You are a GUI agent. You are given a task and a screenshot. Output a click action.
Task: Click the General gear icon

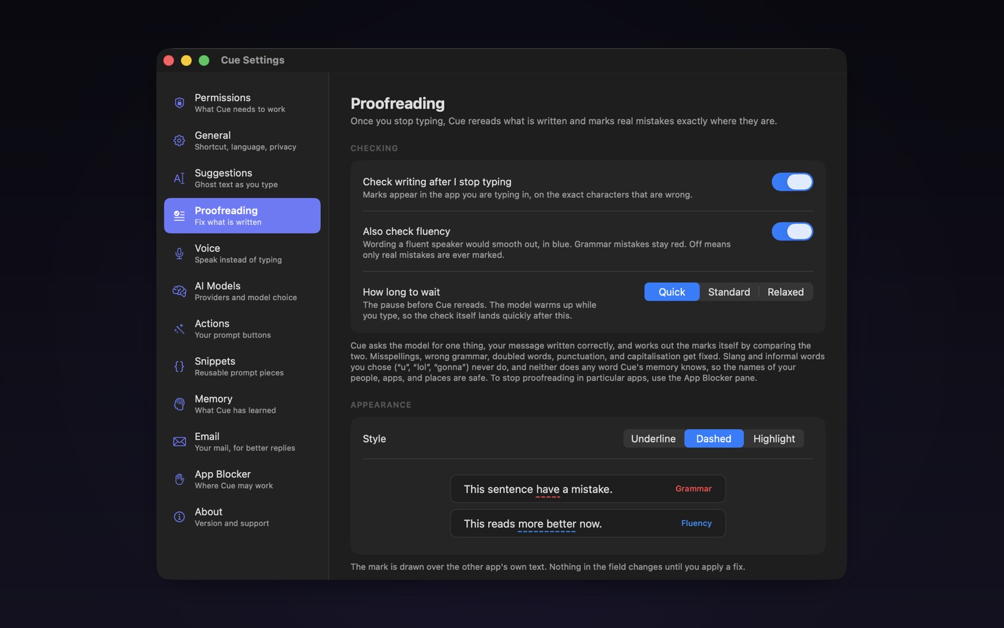(179, 140)
